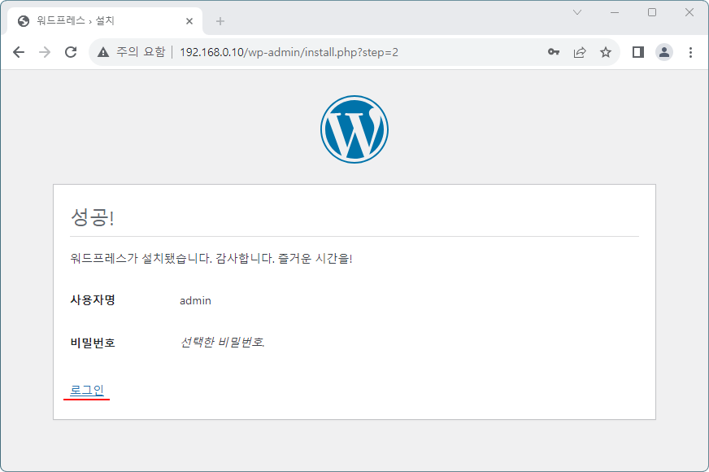Click the 성공! heading
Viewport: 709px width, 472px height.
(x=92, y=217)
